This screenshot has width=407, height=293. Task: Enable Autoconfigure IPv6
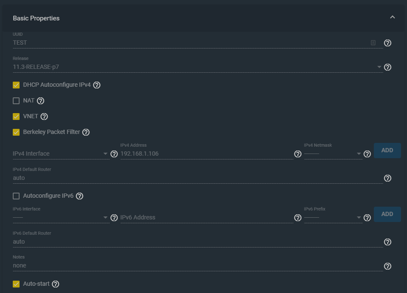tap(16, 196)
